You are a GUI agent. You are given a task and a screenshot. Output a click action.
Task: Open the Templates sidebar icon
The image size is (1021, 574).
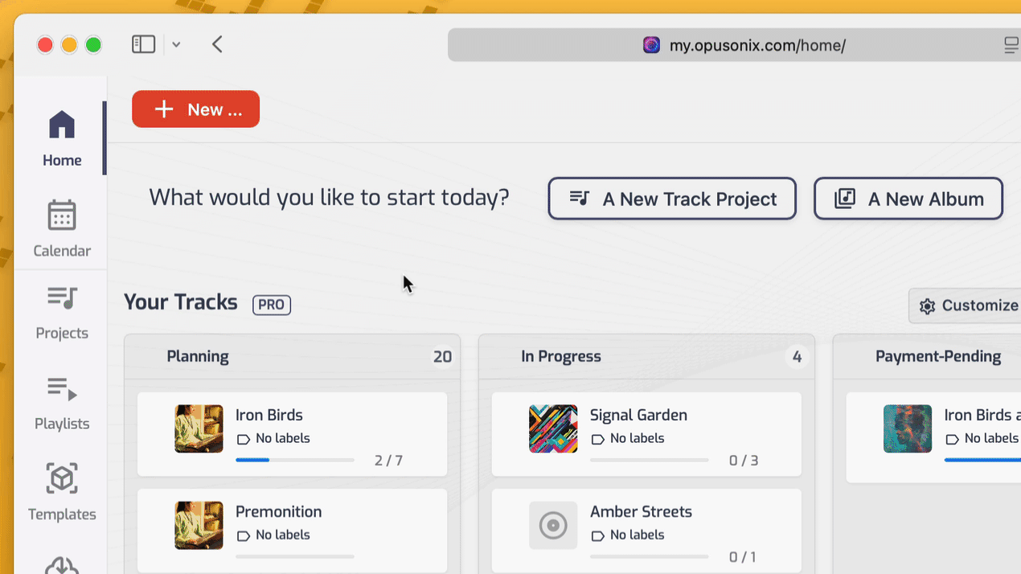coord(62,493)
